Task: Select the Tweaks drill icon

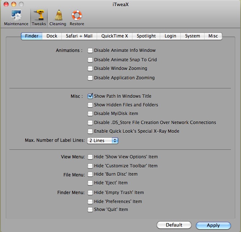Action: pyautogui.click(x=39, y=17)
